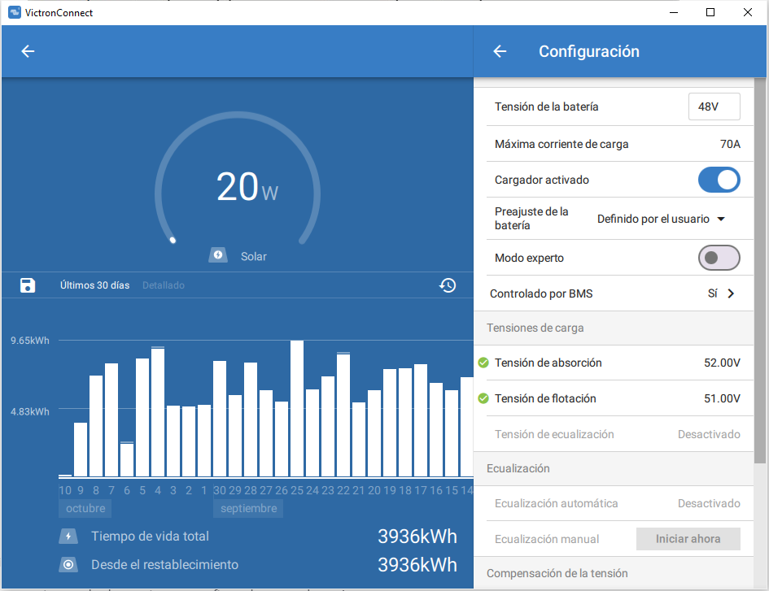
Task: Enable the Modo experto switch
Action: pos(719,258)
